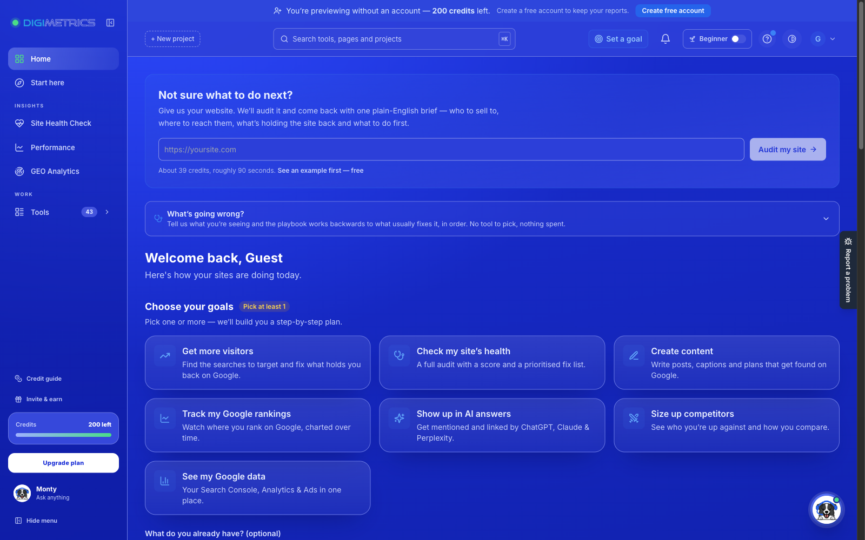The height and width of the screenshot is (540, 865).
Task: Click the Create content pencil icon
Action: coord(634,356)
